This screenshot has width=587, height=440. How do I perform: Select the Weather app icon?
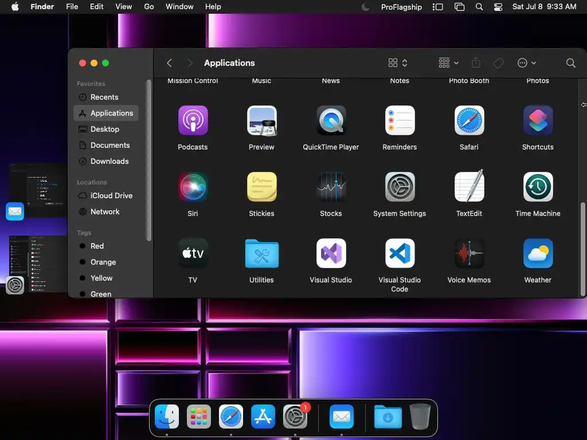pos(538,253)
